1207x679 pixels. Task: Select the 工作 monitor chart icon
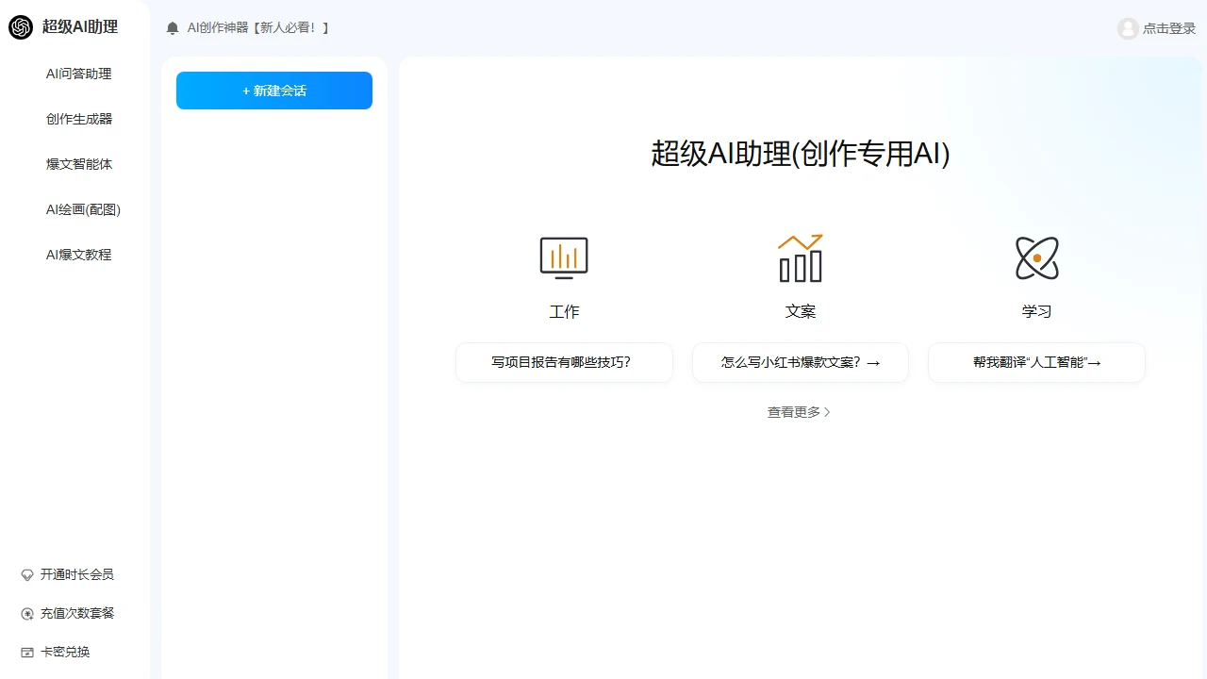click(x=563, y=257)
